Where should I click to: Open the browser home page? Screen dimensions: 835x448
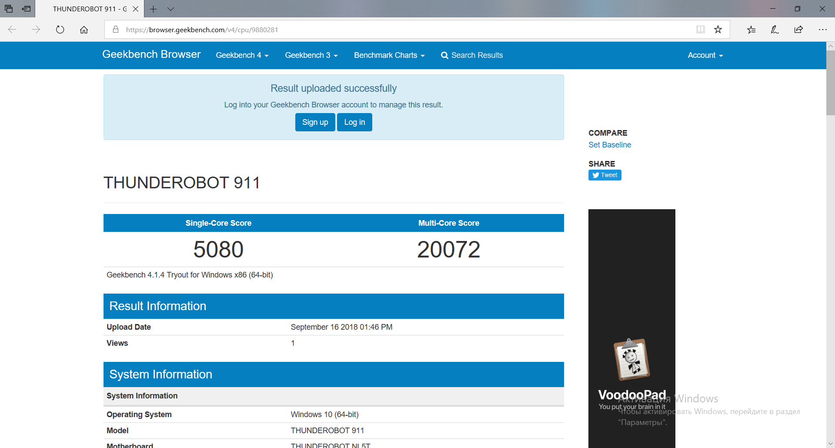84,30
